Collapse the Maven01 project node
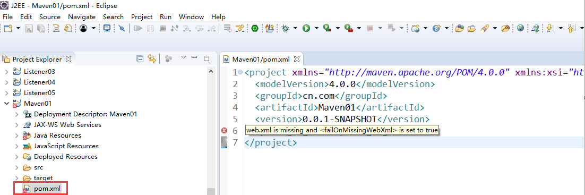 click(6, 104)
